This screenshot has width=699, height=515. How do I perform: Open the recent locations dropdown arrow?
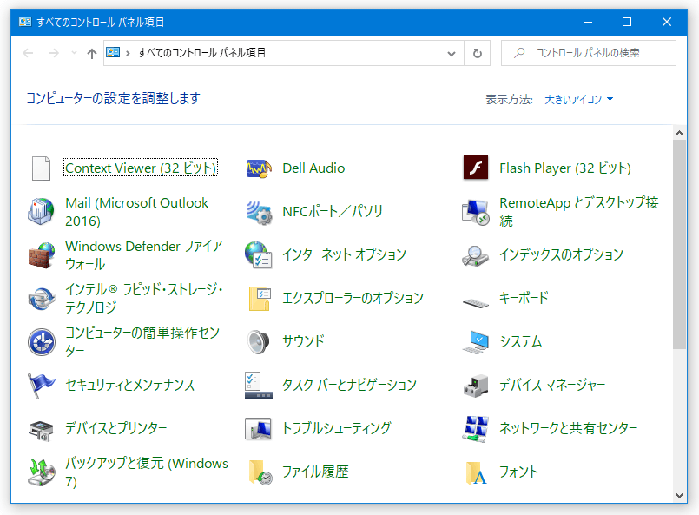(74, 53)
